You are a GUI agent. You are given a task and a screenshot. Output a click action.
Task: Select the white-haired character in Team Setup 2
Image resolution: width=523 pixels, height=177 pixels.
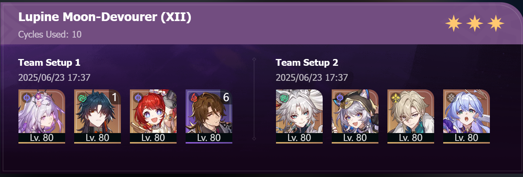[299, 116]
